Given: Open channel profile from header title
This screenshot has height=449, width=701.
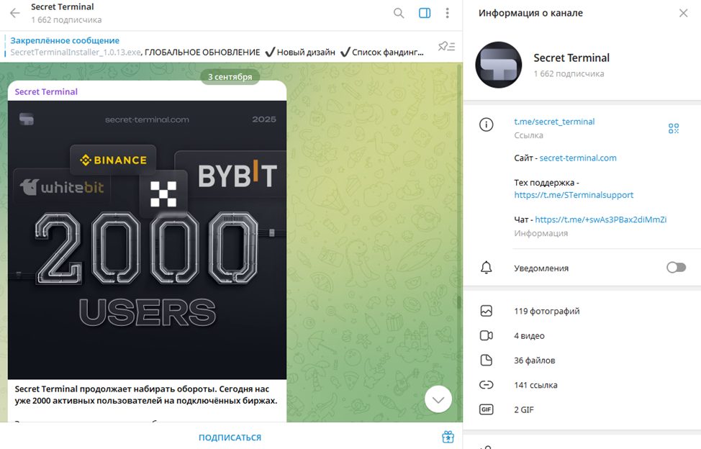Looking at the screenshot, I should pyautogui.click(x=63, y=6).
